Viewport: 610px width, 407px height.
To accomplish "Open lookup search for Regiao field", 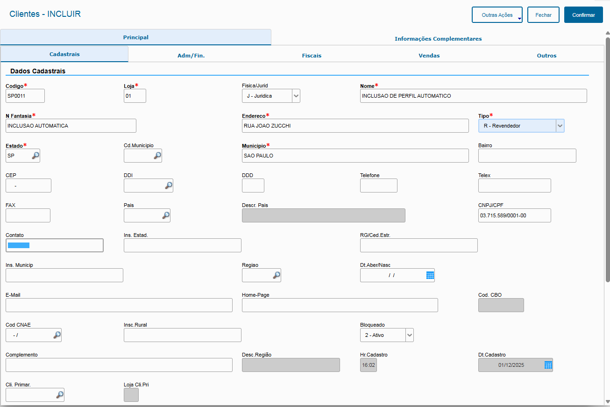I will pyautogui.click(x=277, y=275).
